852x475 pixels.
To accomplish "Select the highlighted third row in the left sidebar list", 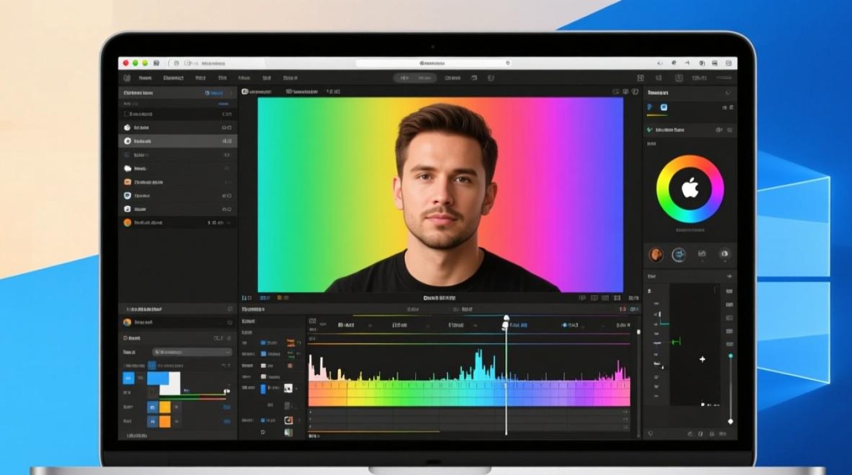I will pos(177,141).
